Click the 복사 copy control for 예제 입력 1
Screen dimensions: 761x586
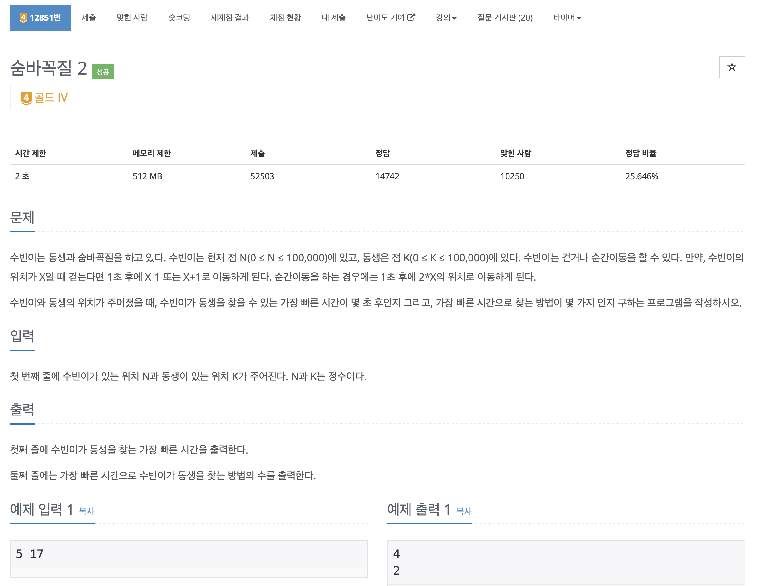coord(87,512)
